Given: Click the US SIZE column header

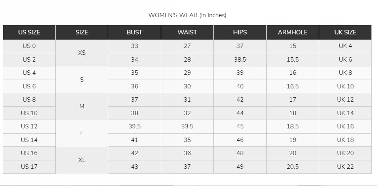Looking at the screenshot, I should click(x=29, y=32).
